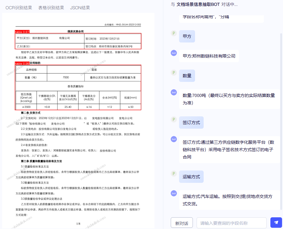
Task: Click the bot avatar beside 数量 answer
Action: click(174, 92)
